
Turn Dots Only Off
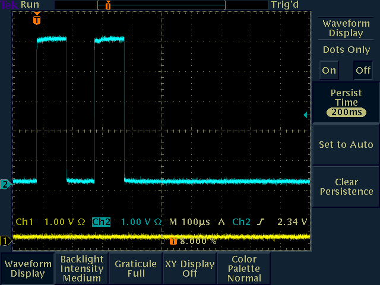pos(362,70)
